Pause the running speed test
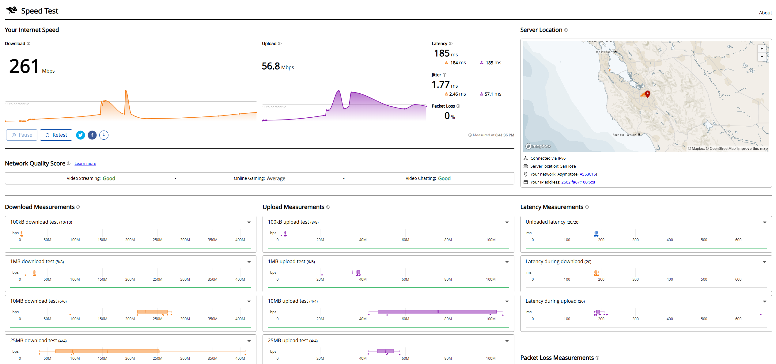Viewport: 776px width, 364px height. point(22,135)
